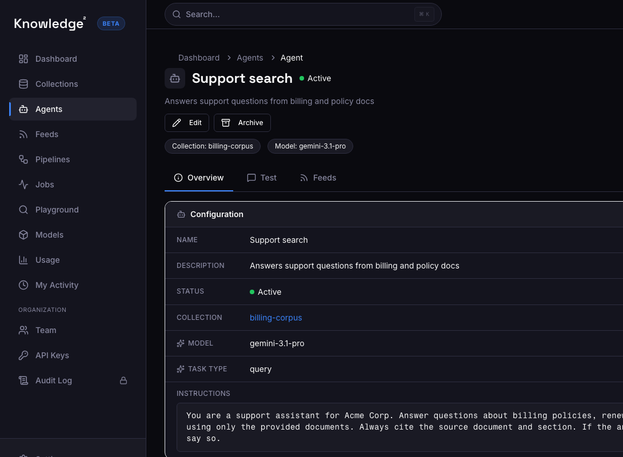The width and height of the screenshot is (623, 457).
Task: Edit the Support search agent
Action: 186,122
